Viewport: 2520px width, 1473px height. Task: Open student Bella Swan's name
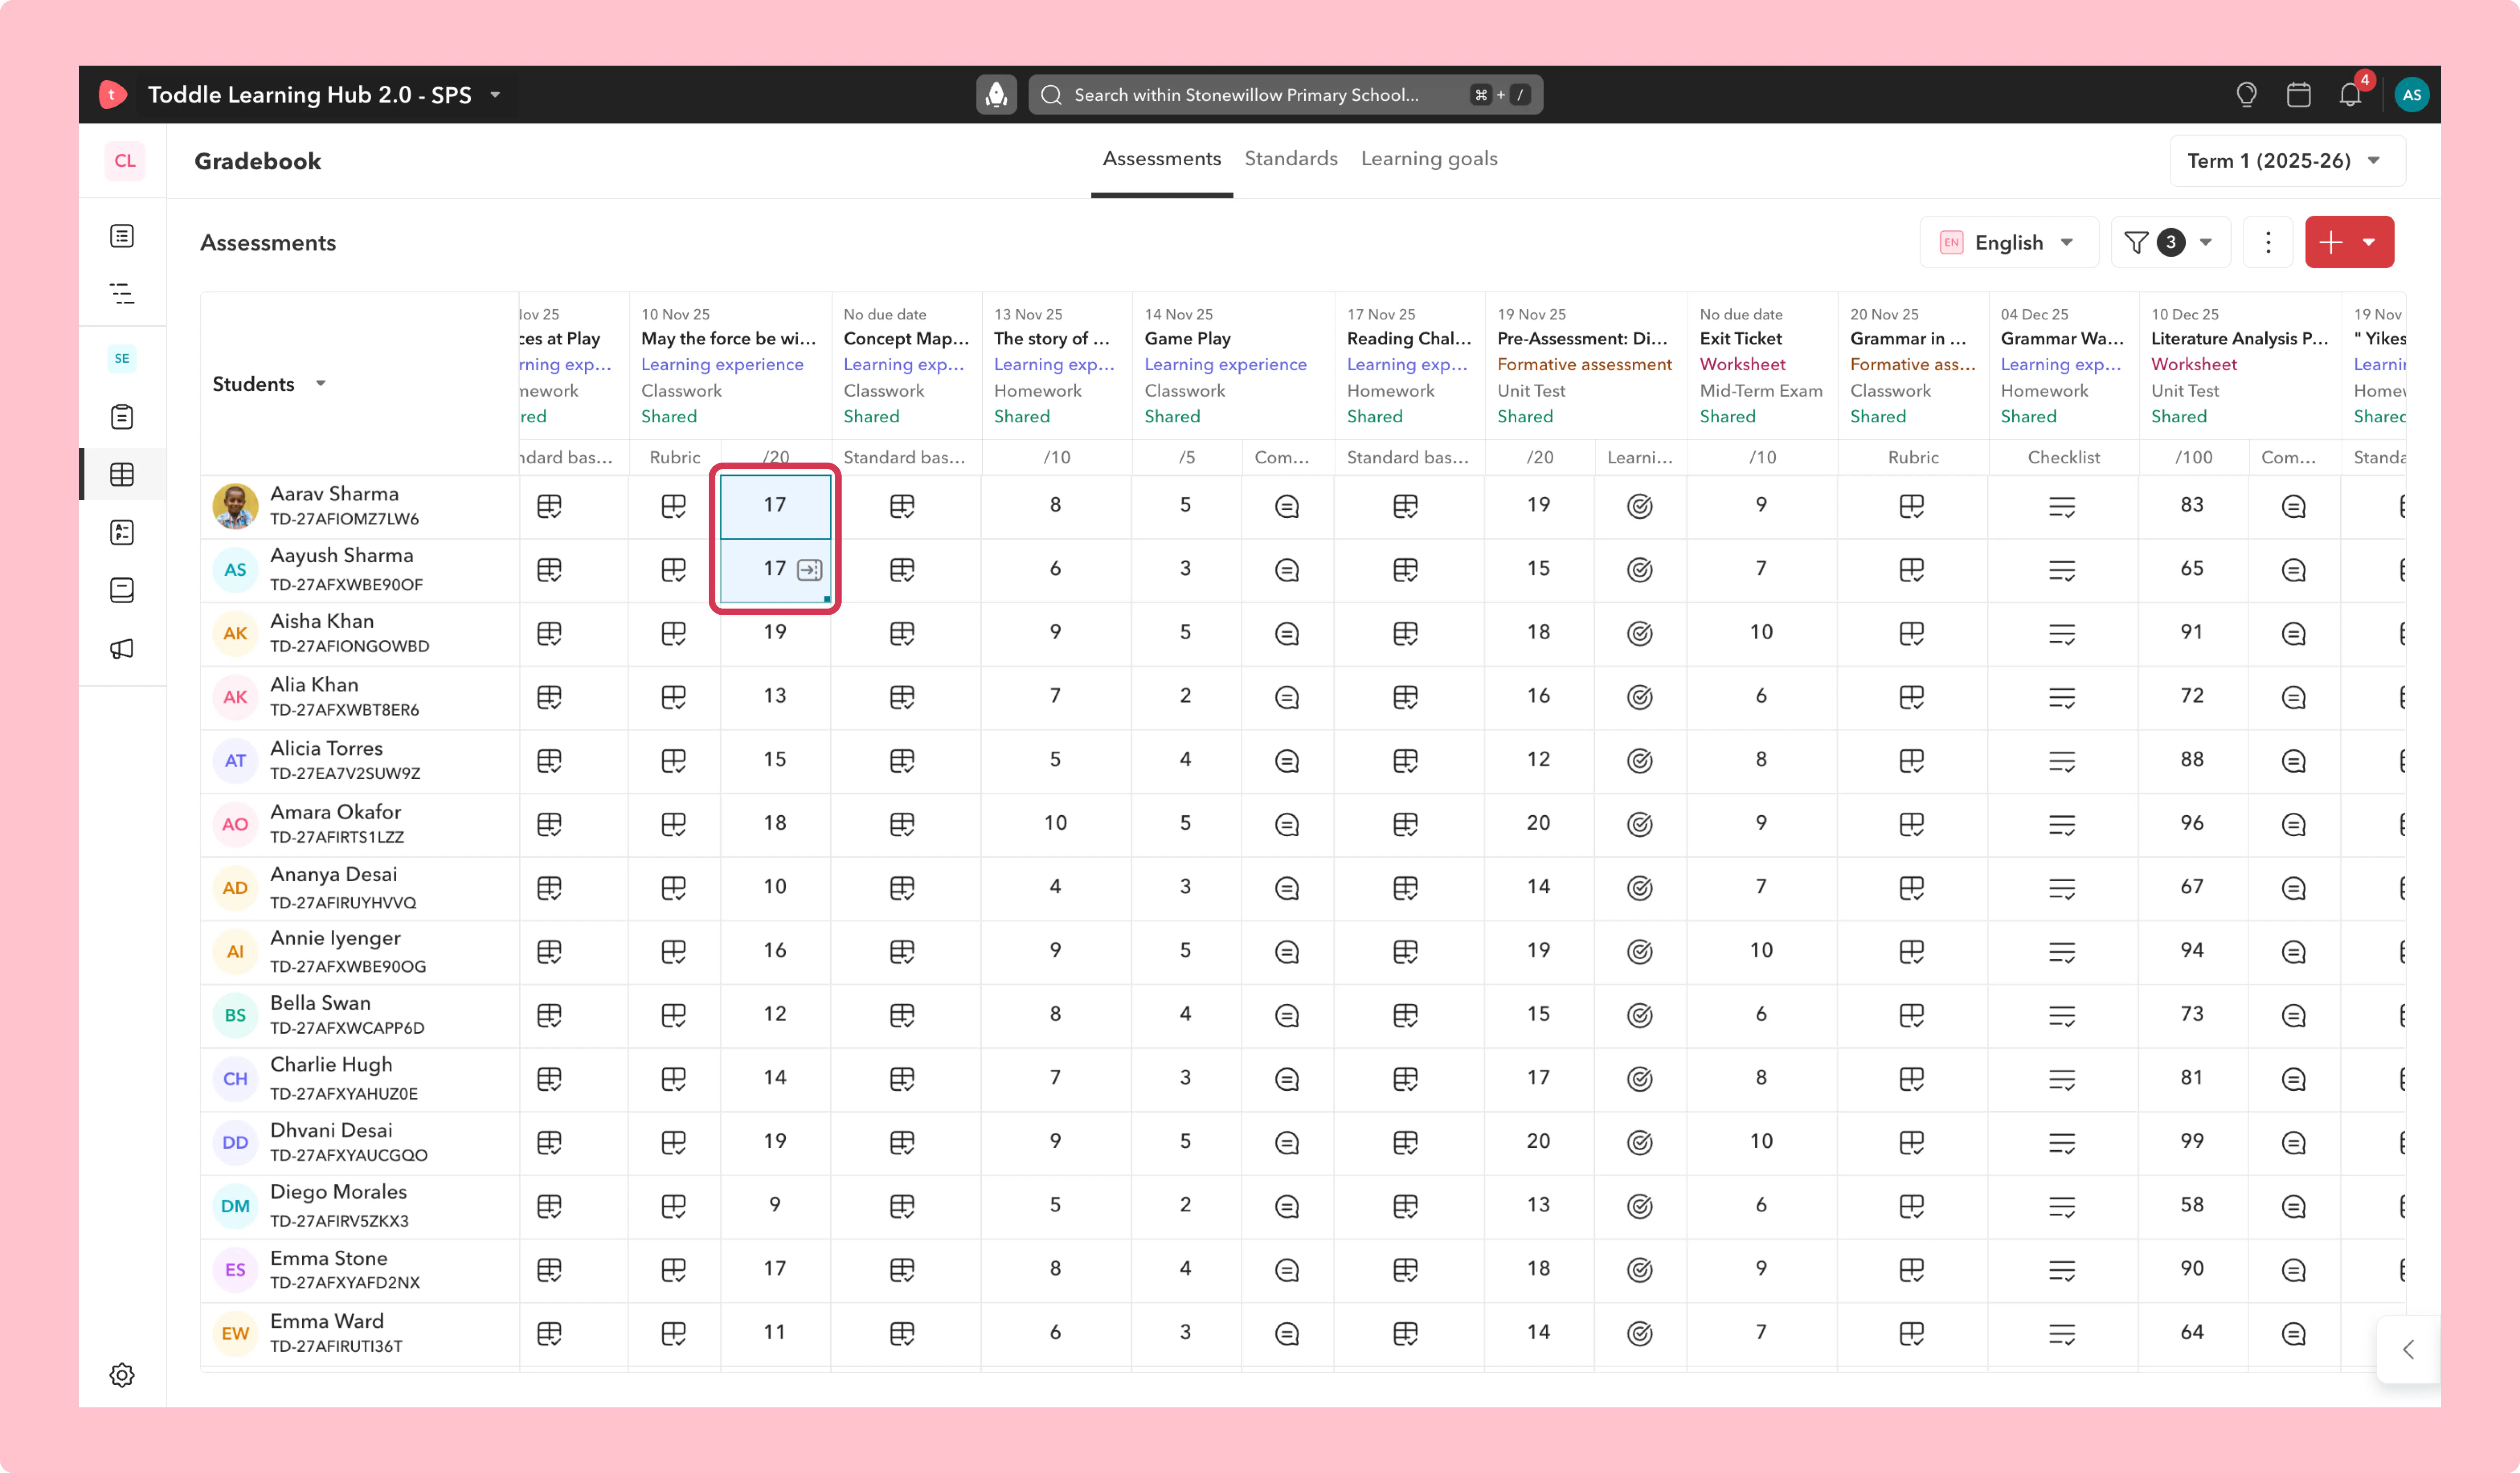pos(320,1003)
